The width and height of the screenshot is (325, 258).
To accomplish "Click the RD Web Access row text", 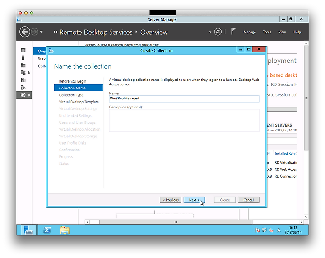I will click(x=286, y=169).
